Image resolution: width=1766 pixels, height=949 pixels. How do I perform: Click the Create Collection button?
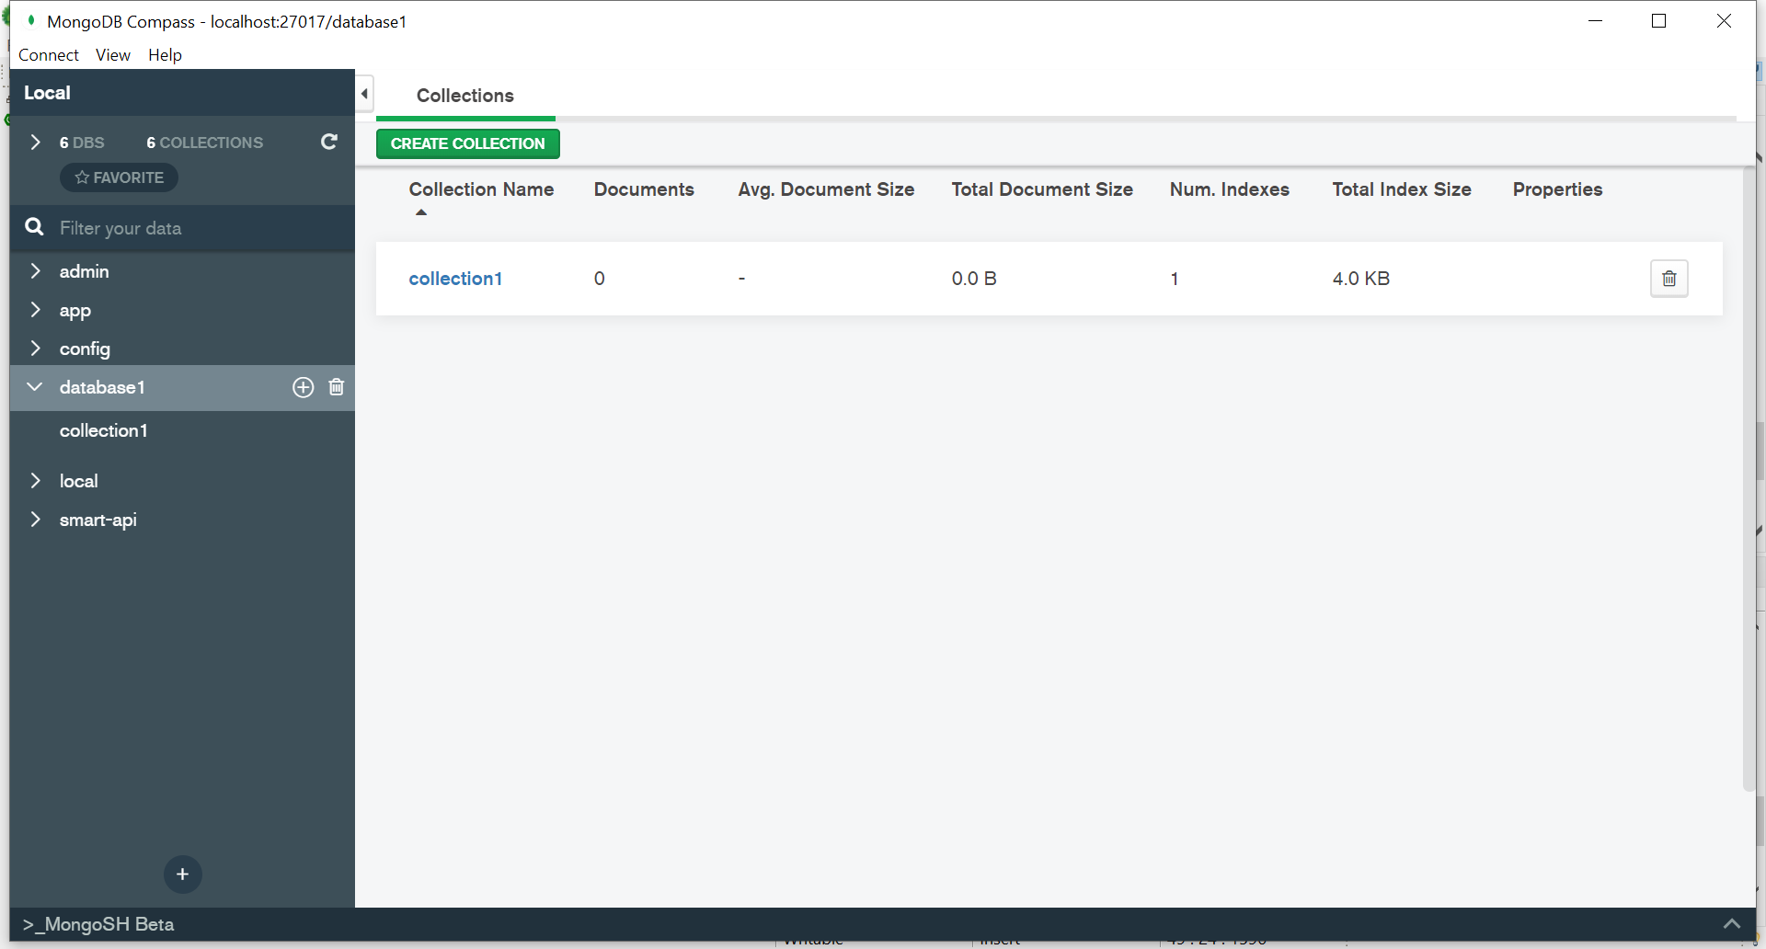tap(467, 143)
